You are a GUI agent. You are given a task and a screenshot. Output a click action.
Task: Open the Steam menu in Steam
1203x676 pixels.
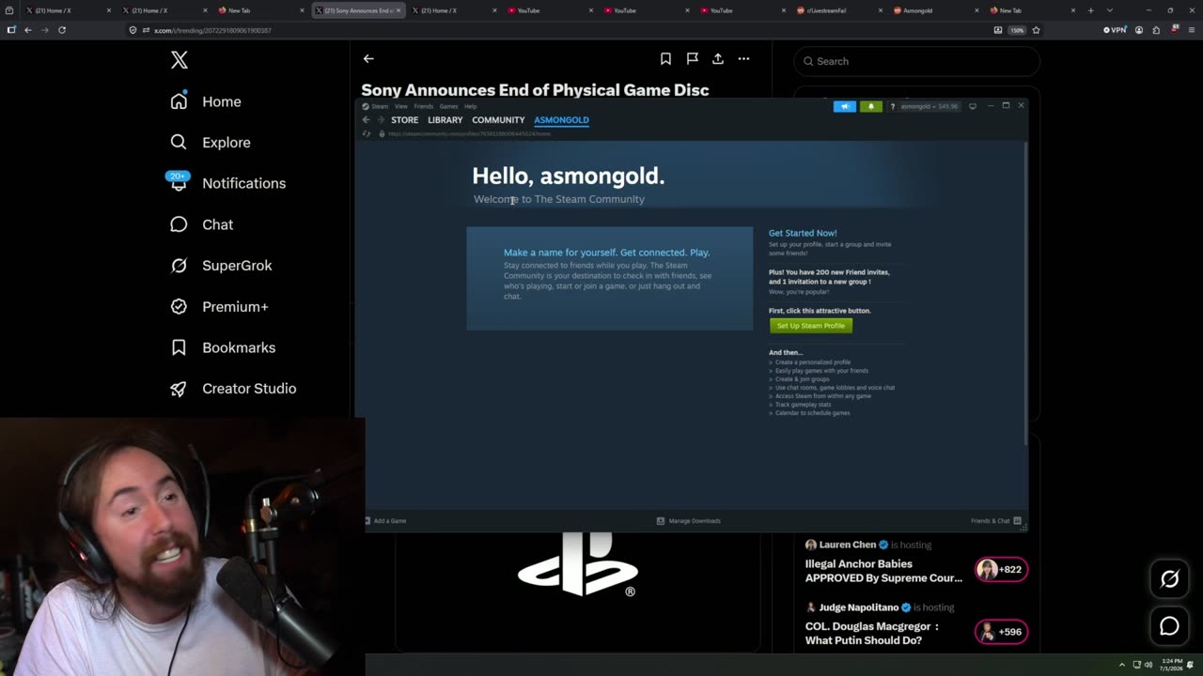[x=380, y=106]
